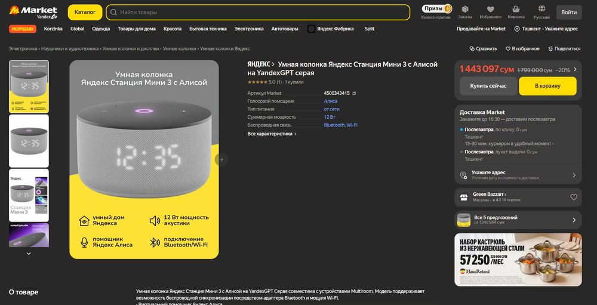Select third thumbnail Станция Мини 3

[29, 195]
